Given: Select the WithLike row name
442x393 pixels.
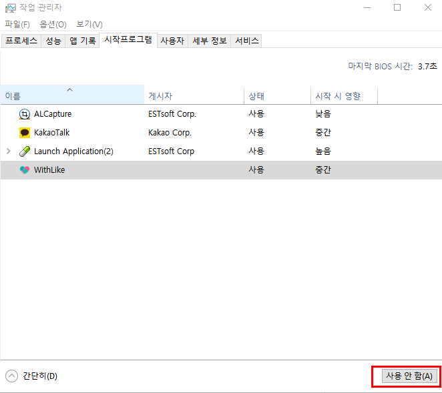Looking at the screenshot, I should [x=49, y=170].
